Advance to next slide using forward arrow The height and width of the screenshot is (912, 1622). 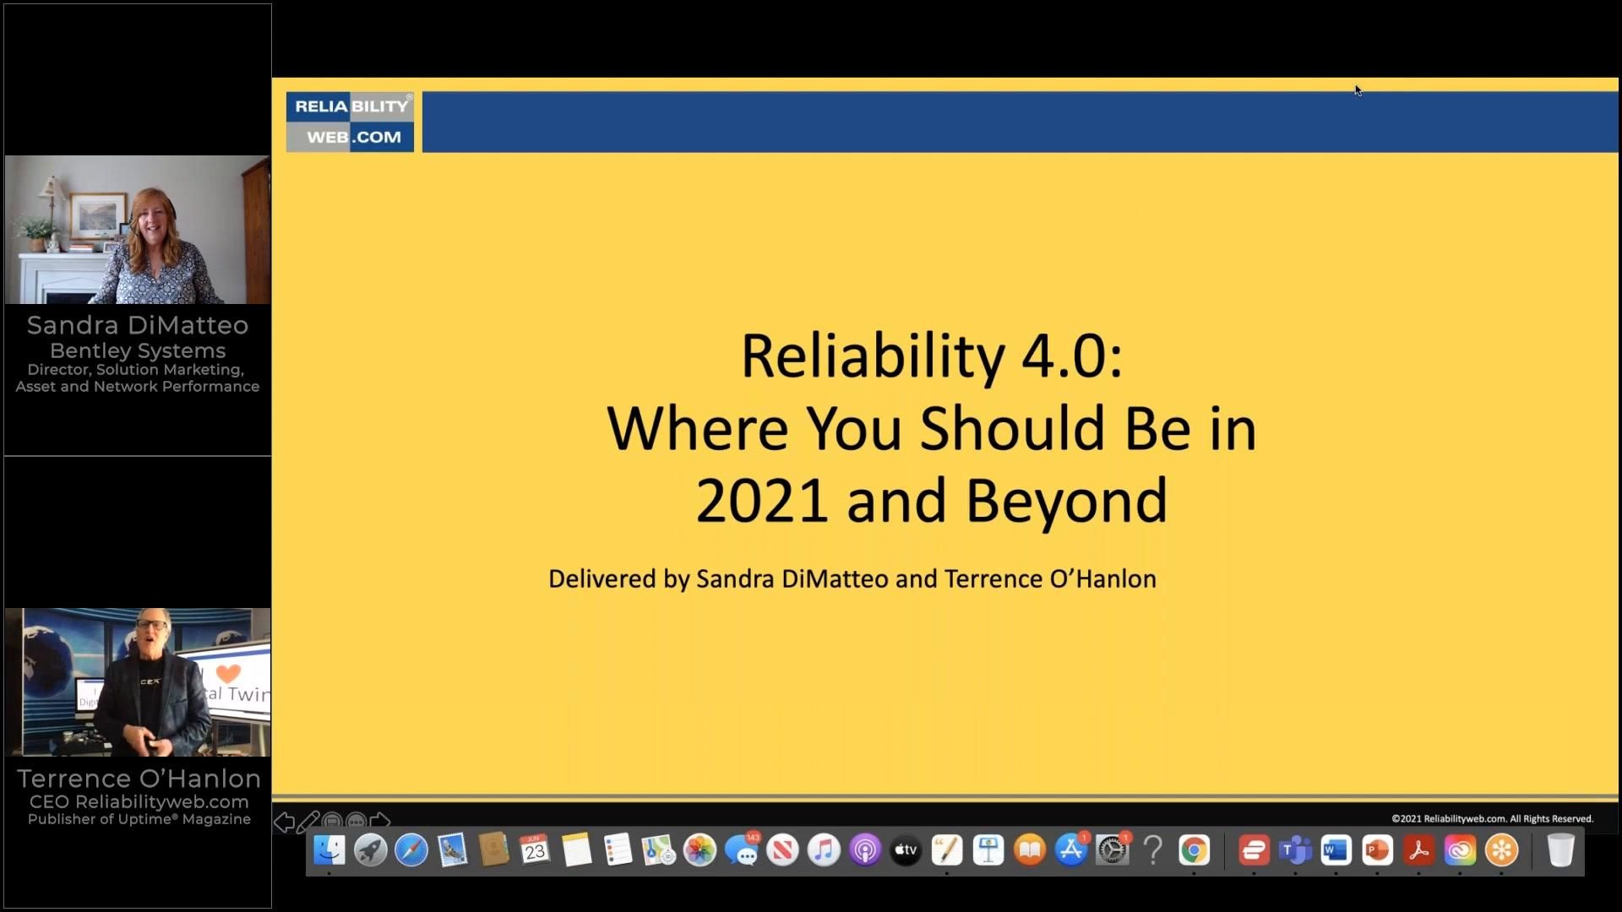point(381,821)
